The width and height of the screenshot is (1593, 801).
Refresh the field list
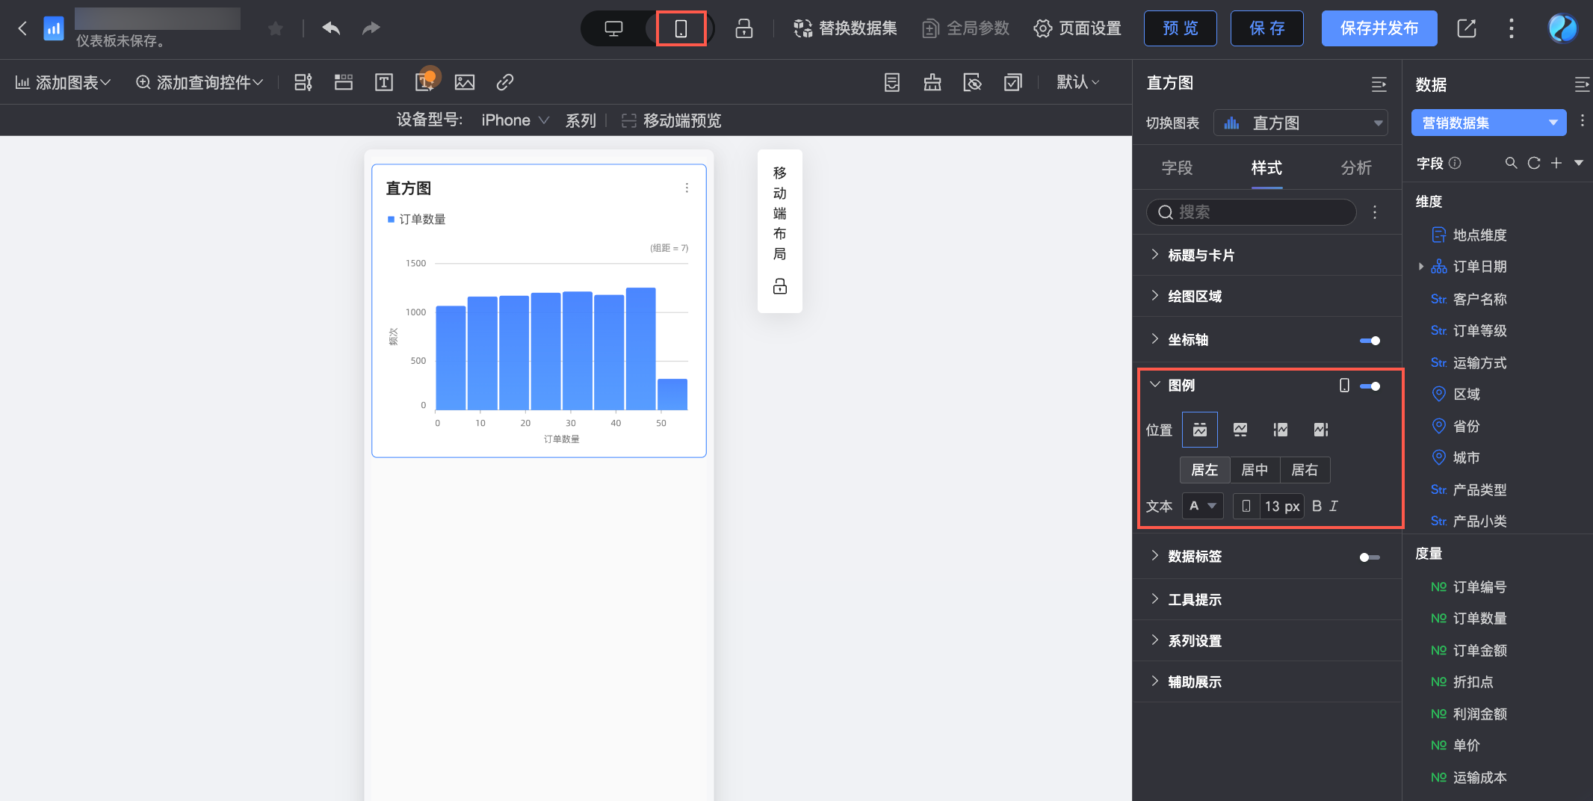point(1534,163)
